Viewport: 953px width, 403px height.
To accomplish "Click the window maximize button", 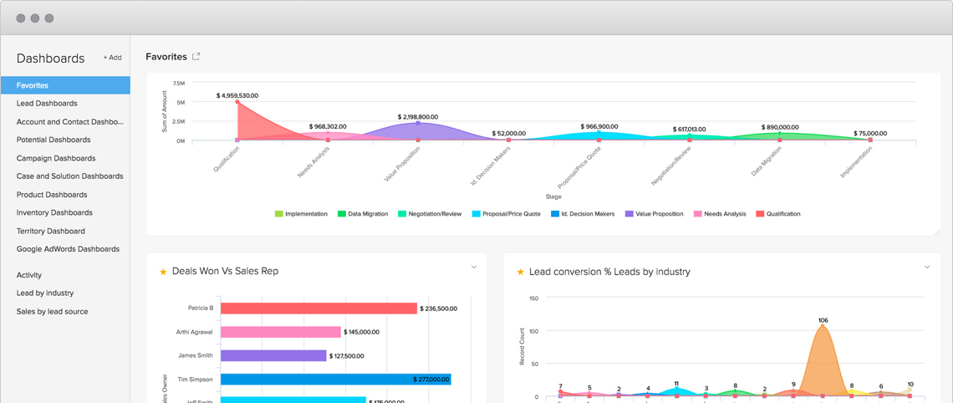I will pos(49,18).
